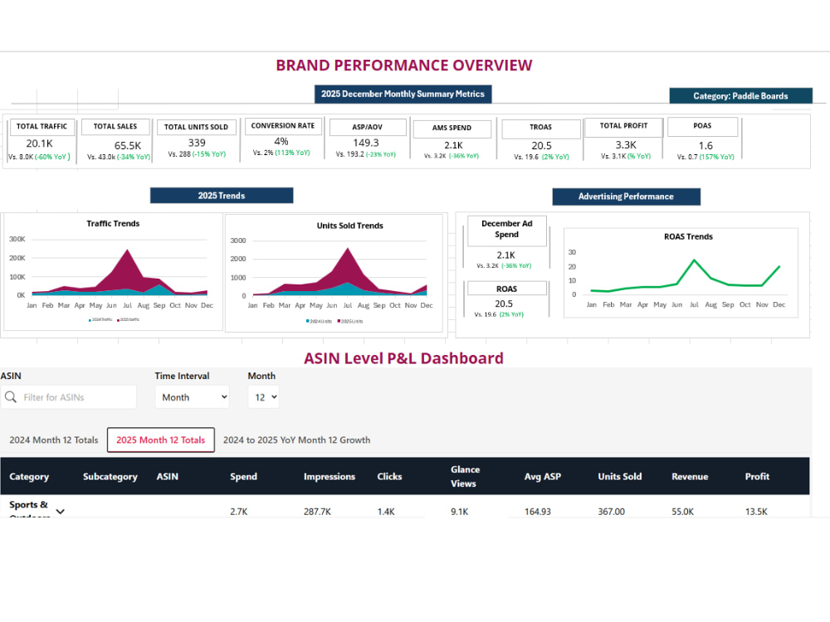830x622 pixels.
Task: Click the ROAS Trends chart title
Action: coord(688,236)
